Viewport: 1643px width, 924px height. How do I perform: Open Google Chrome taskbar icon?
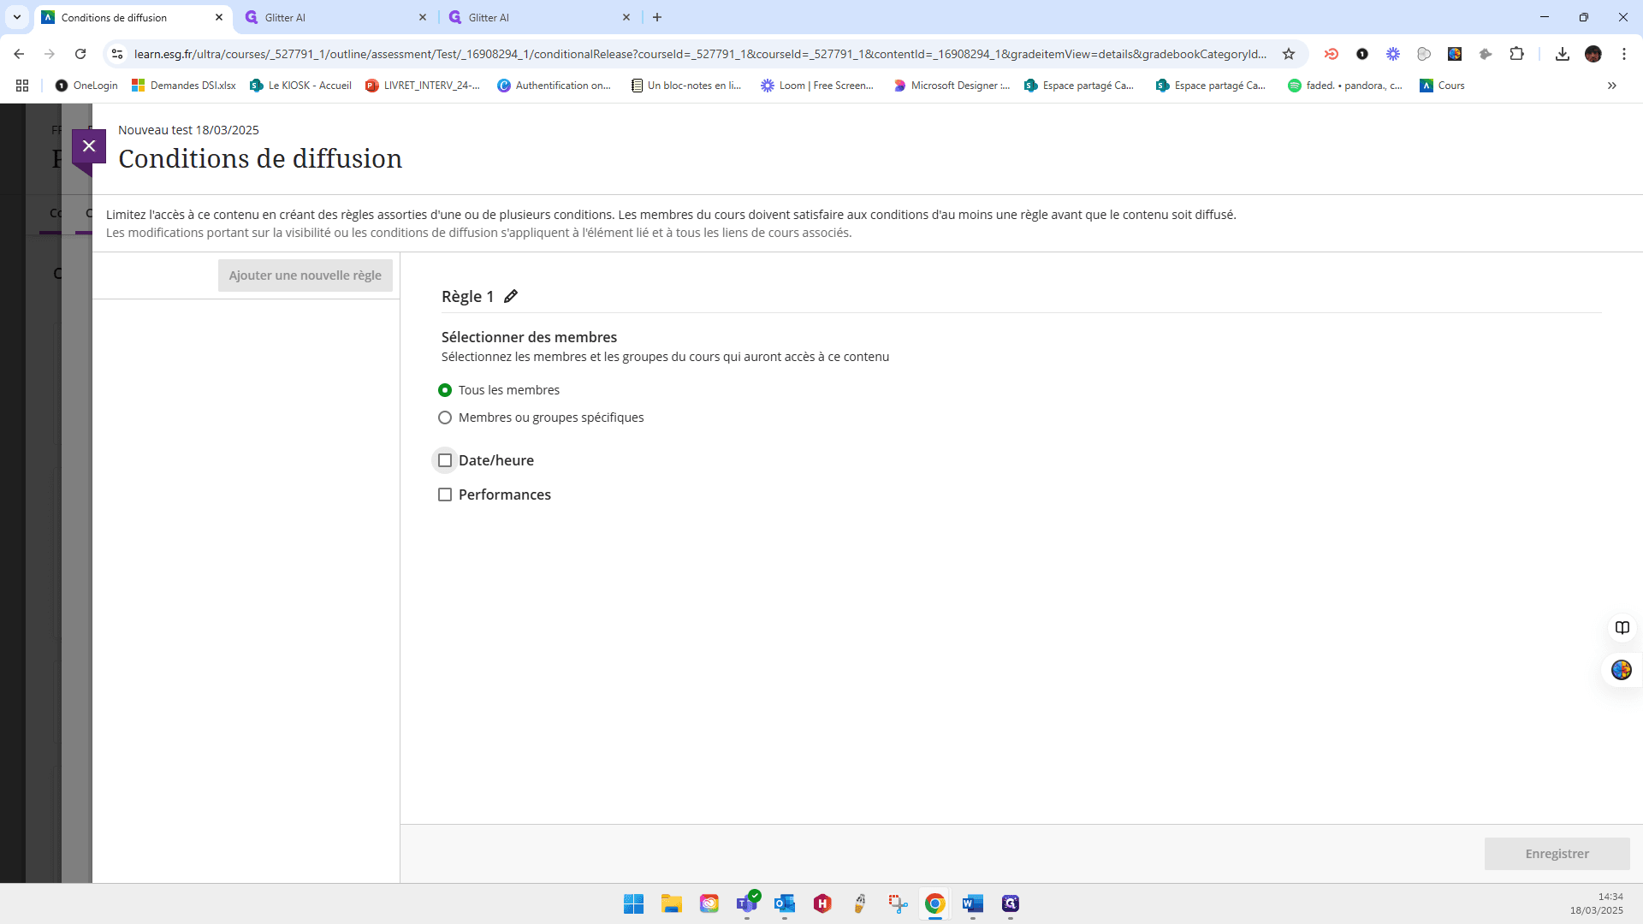(x=935, y=903)
